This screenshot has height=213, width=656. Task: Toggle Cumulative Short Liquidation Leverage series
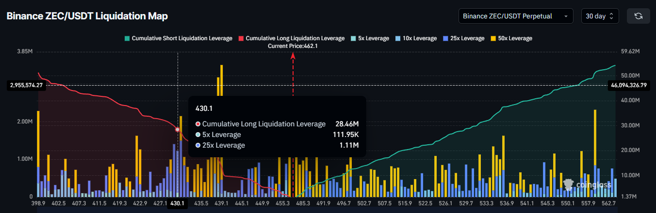[x=179, y=38]
